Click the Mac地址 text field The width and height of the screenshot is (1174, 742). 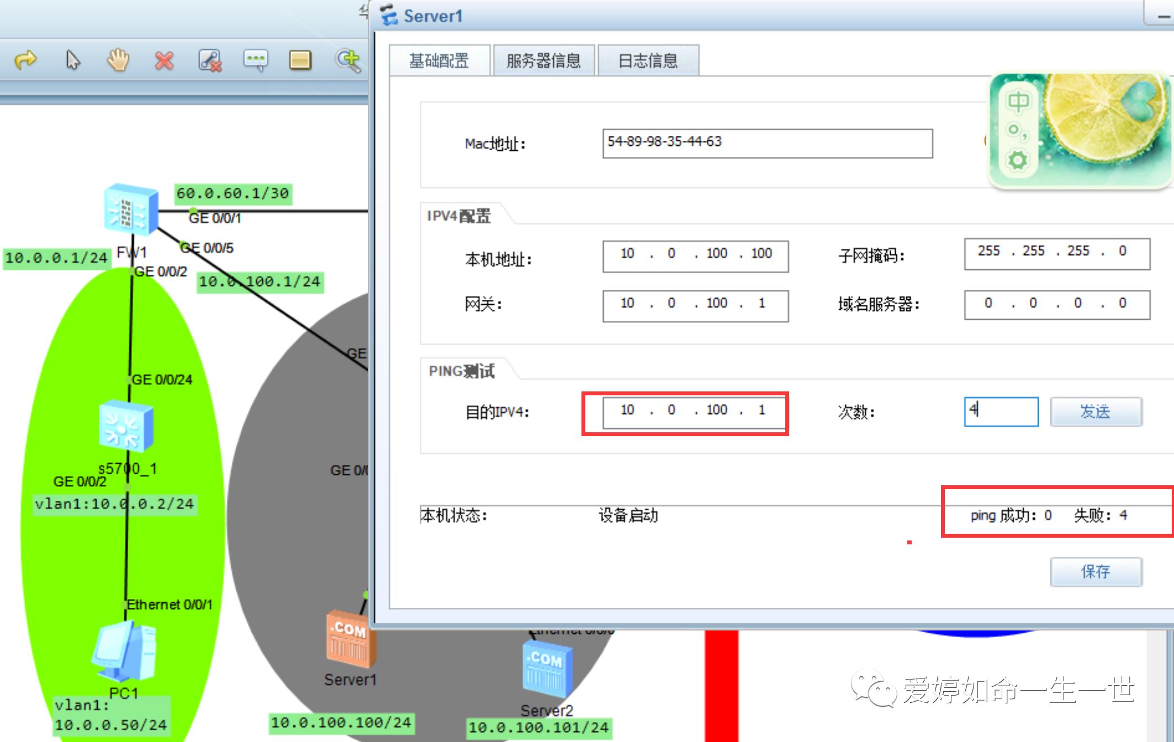(x=767, y=143)
